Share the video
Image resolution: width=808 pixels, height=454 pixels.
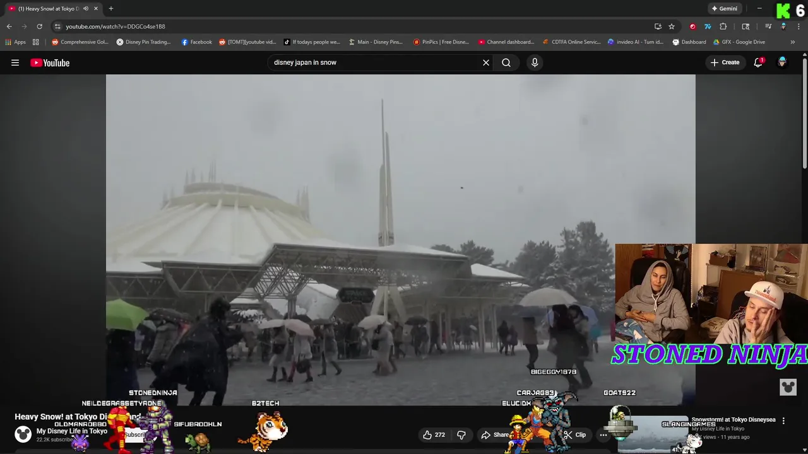[495, 434]
